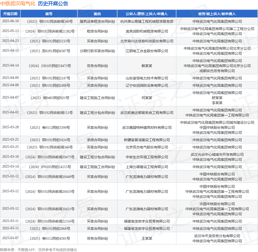Click plaintiff 辽宁安润消防设备有限公司
The height and width of the screenshot is (252, 258).
[147, 85]
